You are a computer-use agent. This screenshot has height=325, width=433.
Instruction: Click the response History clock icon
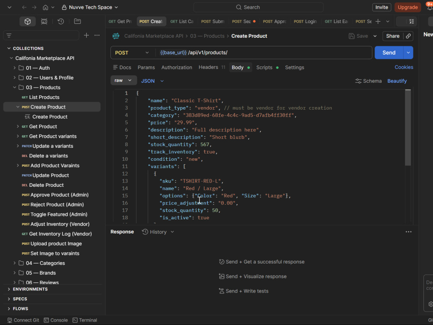pyautogui.click(x=145, y=232)
